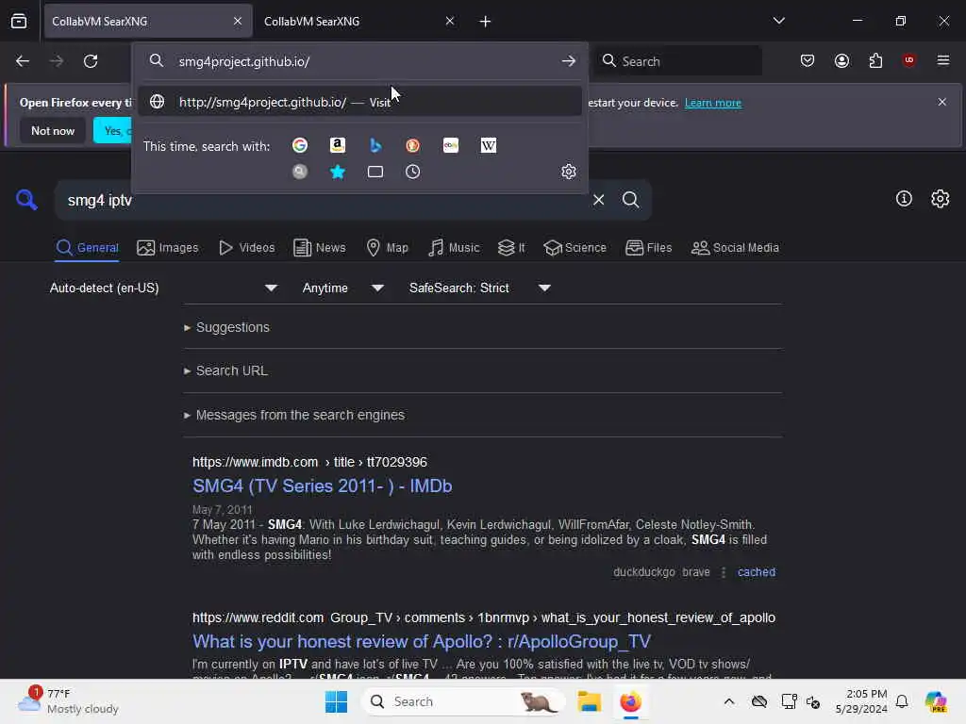
Task: Select the Images search category
Action: tap(168, 248)
